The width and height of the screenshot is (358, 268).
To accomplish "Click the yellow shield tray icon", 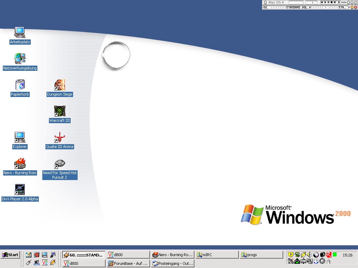I will point(291,254).
